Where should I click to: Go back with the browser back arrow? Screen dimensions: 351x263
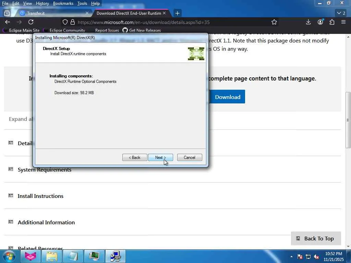click(8, 22)
